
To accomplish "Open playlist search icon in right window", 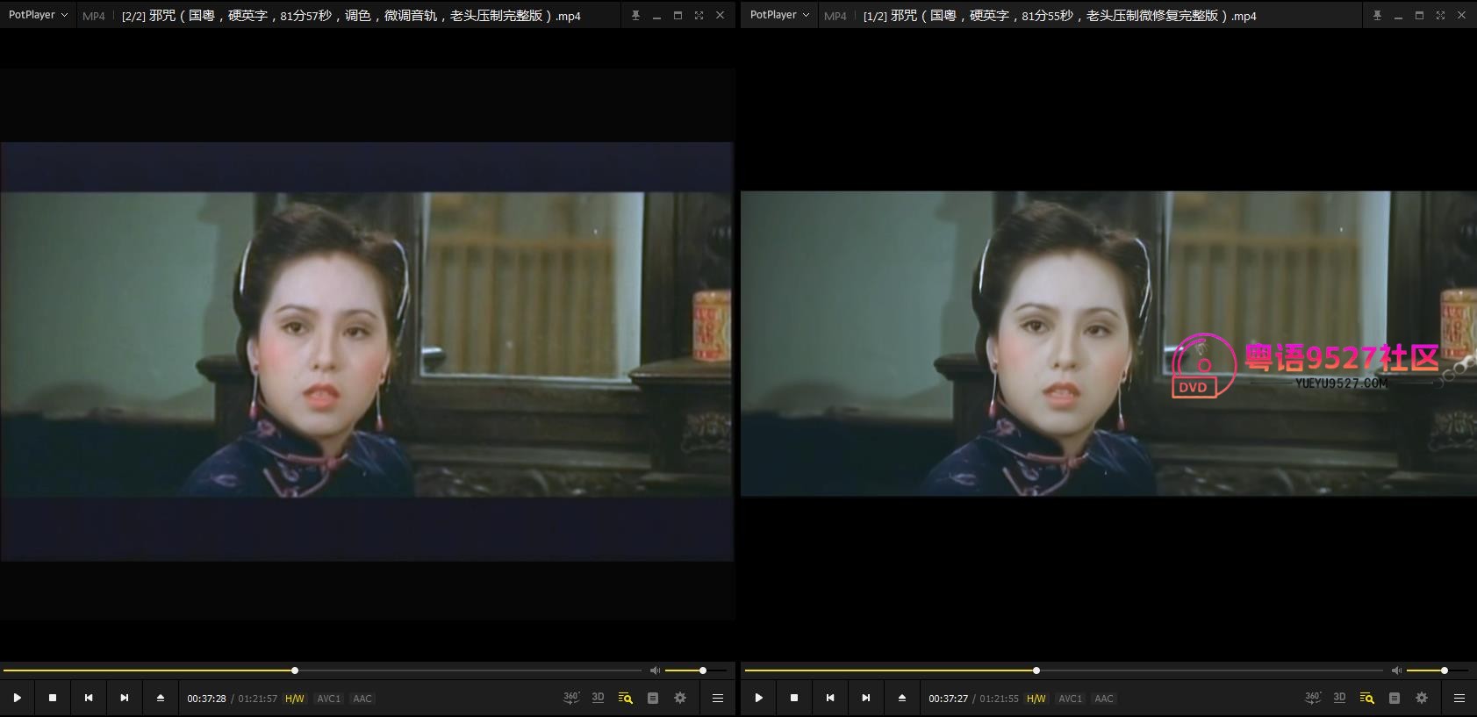I will click(x=1366, y=698).
